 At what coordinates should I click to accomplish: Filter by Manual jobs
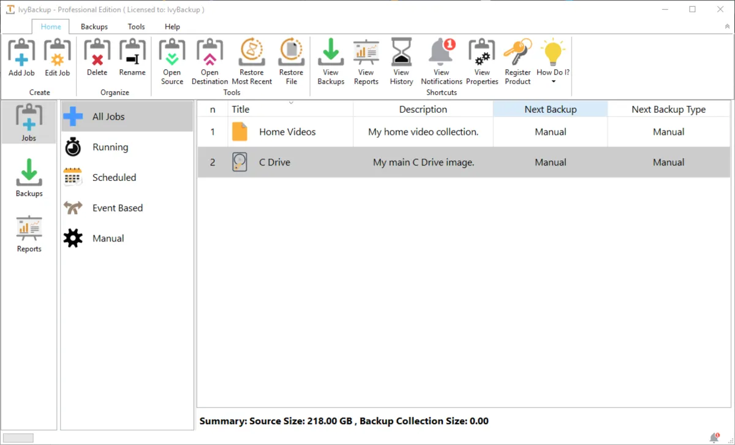[x=127, y=238]
